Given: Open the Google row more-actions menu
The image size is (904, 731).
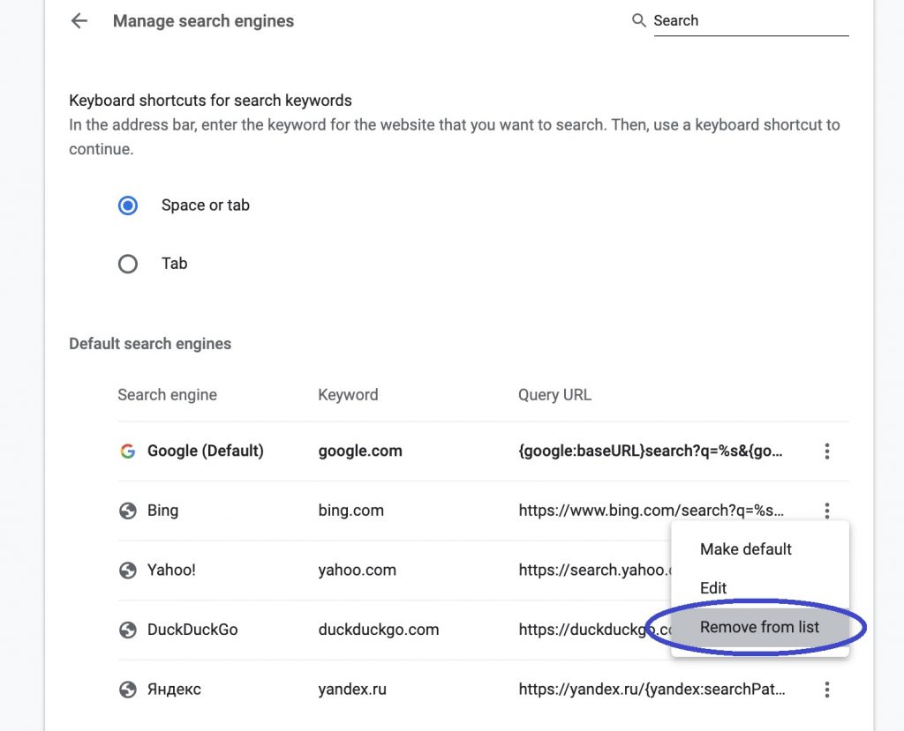Looking at the screenshot, I should tap(826, 451).
